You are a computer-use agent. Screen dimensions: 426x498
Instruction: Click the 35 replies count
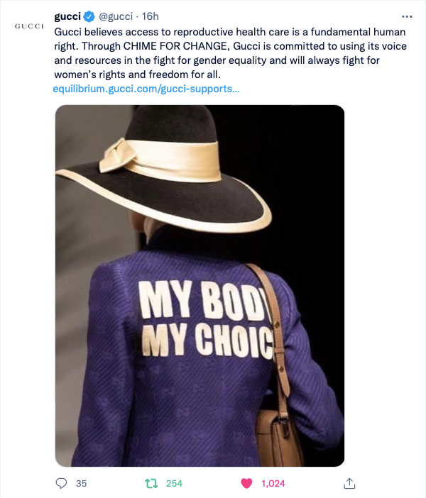[x=82, y=483]
